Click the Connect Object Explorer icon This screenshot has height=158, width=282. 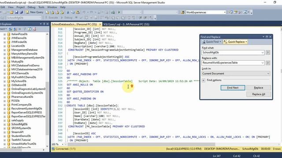(11, 29)
